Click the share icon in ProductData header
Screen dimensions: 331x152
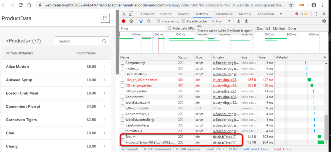pyautogui.click(x=105, y=18)
